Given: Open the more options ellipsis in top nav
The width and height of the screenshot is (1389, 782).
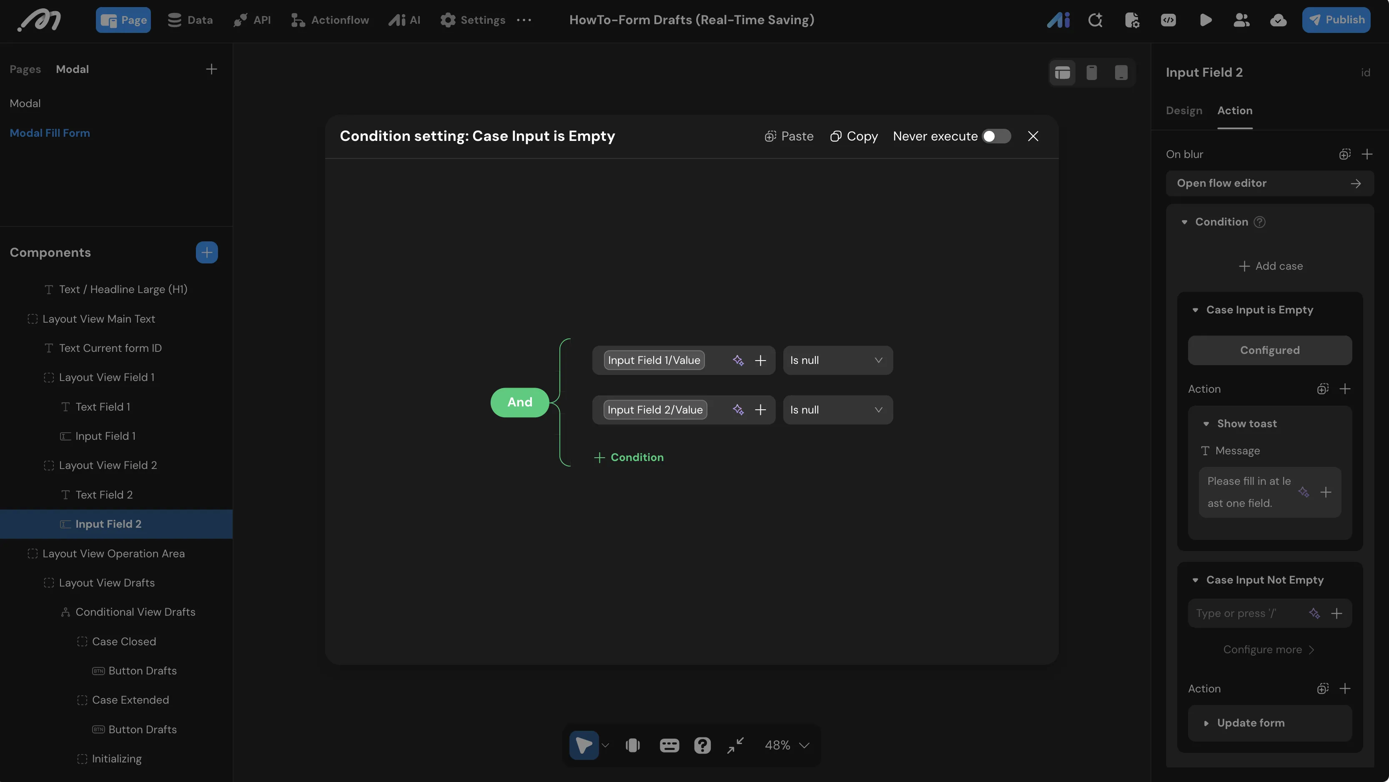Looking at the screenshot, I should point(524,20).
